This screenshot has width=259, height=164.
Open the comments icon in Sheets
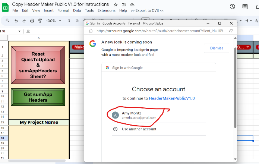click(x=245, y=7)
